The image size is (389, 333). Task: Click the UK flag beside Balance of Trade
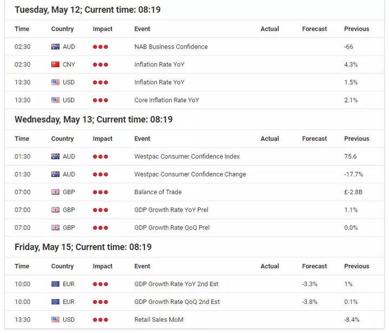pos(55,192)
